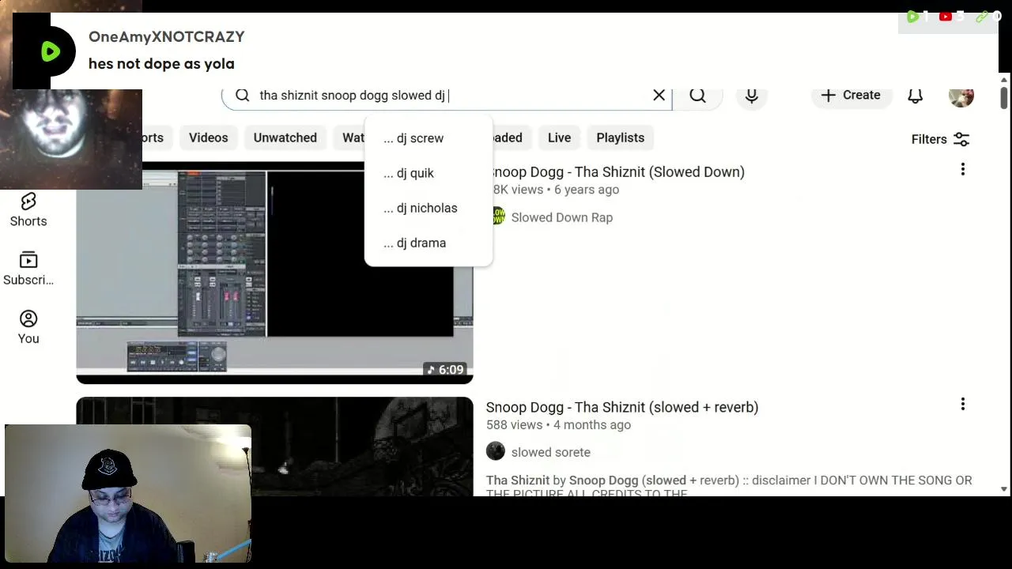1012x569 pixels.
Task: Click '588 views • 4 months ago' text
Action: [558, 424]
